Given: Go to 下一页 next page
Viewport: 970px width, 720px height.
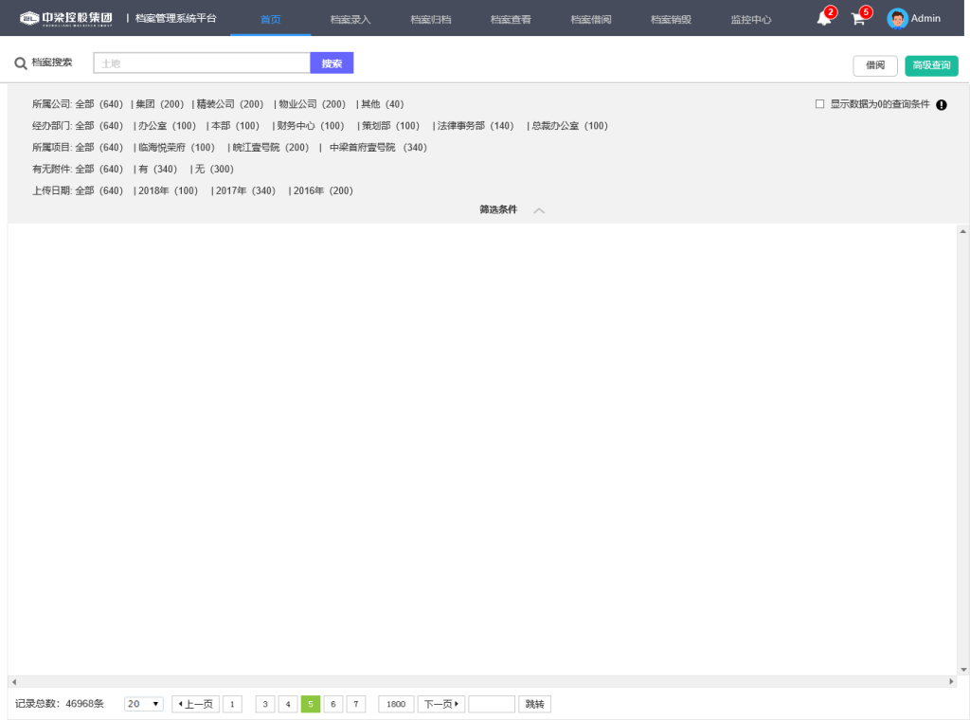Looking at the screenshot, I should [440, 704].
